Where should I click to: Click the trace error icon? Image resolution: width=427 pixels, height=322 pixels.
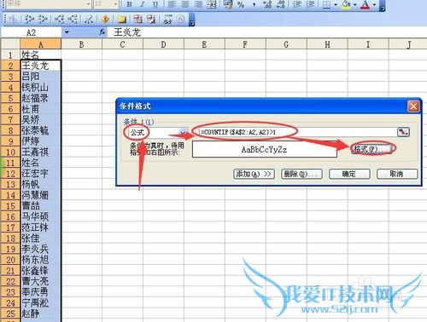tap(106, 19)
